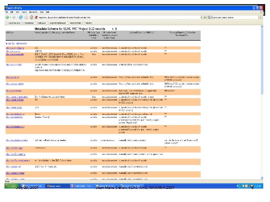270x202 pixels.
Task: Open the Help menu
Action: (48, 12)
